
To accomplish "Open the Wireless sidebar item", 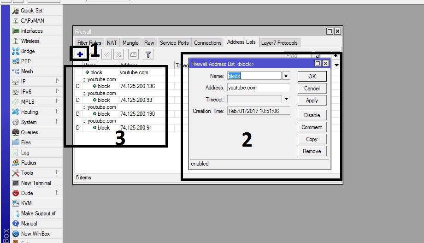I will point(36,41).
